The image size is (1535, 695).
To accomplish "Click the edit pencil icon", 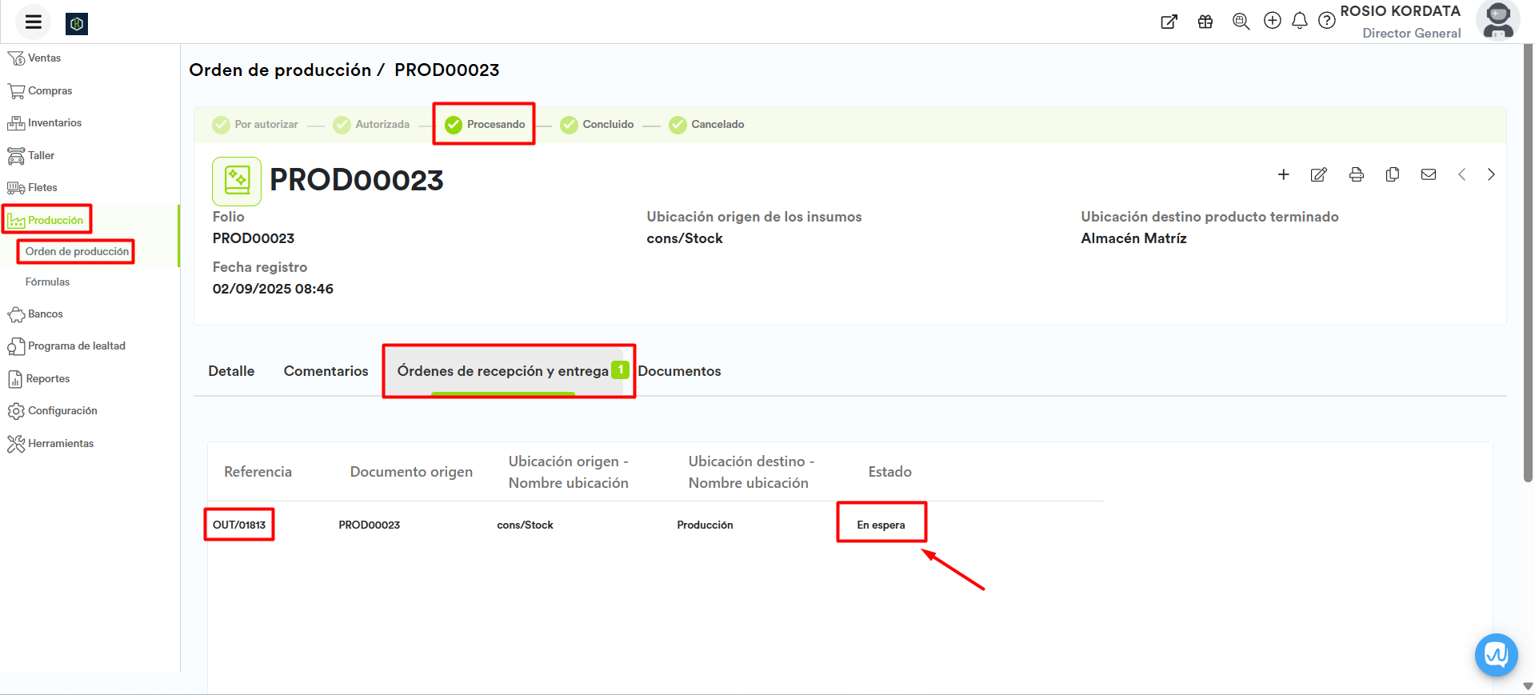I will point(1318,174).
